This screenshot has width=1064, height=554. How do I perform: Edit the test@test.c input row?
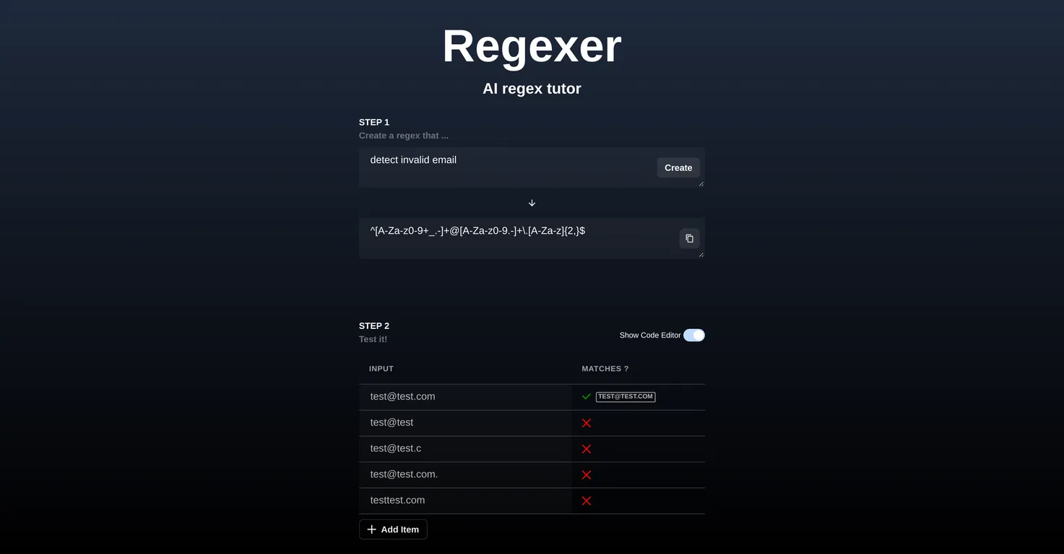coord(465,449)
